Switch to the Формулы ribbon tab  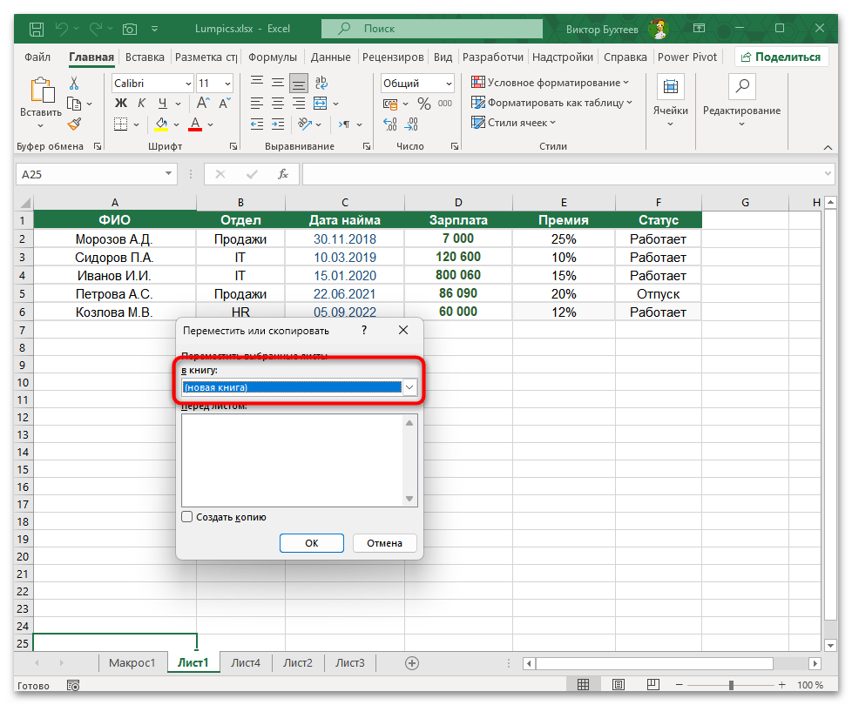point(272,57)
